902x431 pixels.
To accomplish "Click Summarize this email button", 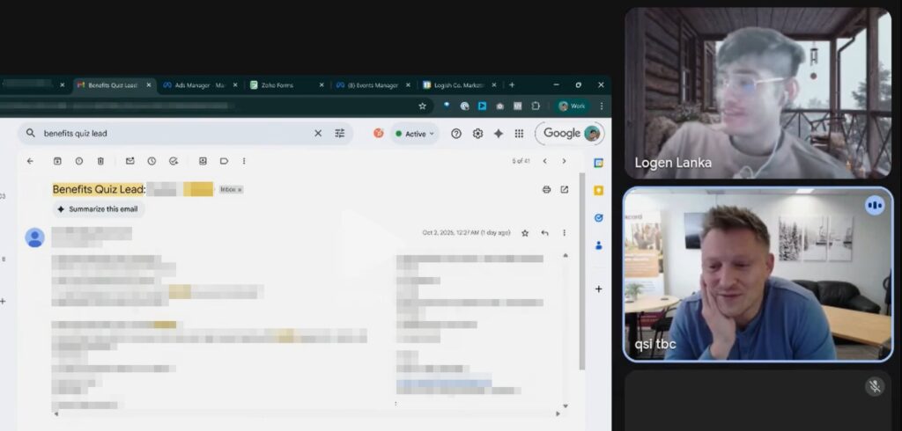I will point(99,209).
